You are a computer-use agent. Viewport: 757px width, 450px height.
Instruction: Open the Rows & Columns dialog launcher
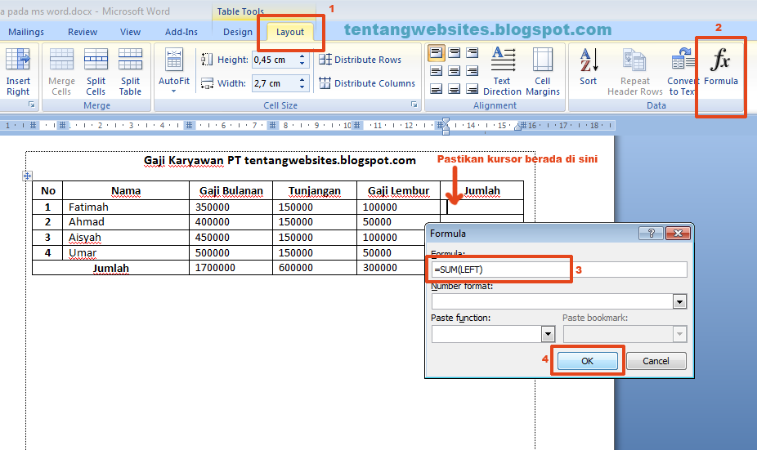pyautogui.click(x=31, y=105)
